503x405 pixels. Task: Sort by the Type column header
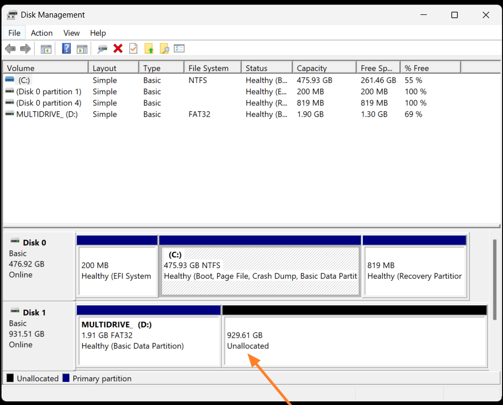162,68
